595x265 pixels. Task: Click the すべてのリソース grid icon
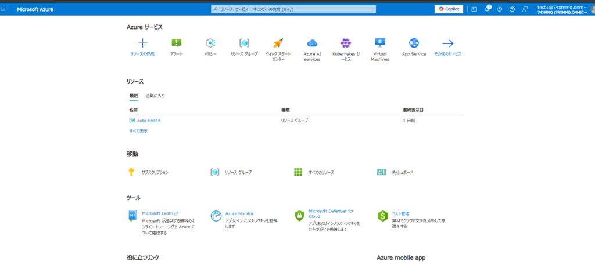pos(298,172)
